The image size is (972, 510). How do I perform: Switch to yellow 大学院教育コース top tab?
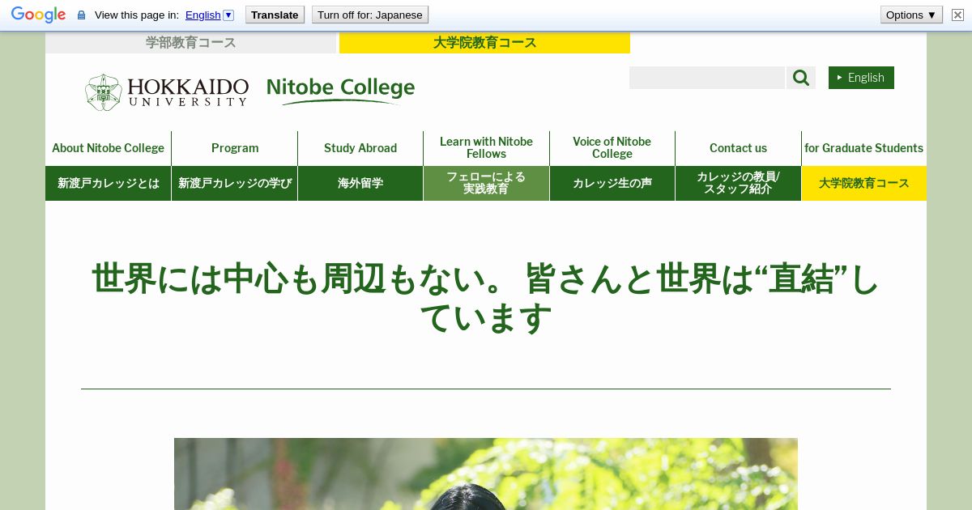484,43
